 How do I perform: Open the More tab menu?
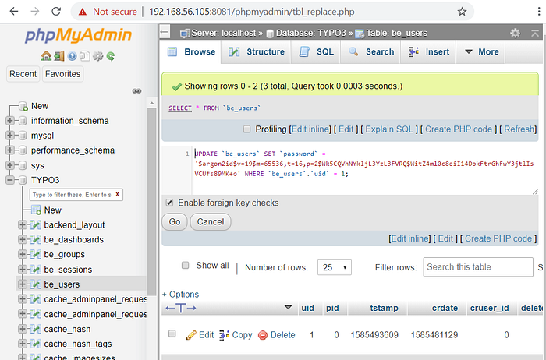click(480, 52)
